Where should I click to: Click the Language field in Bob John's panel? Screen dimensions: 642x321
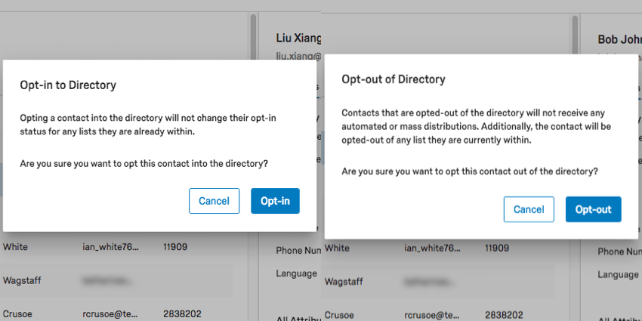(x=618, y=274)
